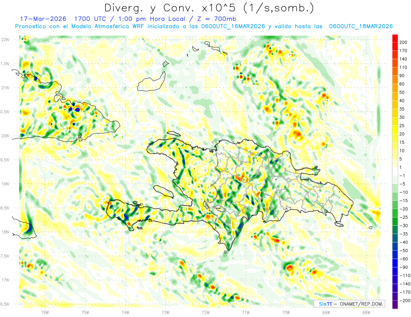The height and width of the screenshot is (317, 411).
Task: Click the "72W" longitude label
Action: click(x=206, y=312)
